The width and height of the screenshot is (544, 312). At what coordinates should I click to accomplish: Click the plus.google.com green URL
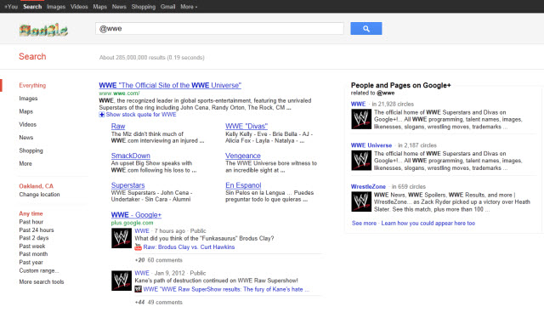point(132,223)
